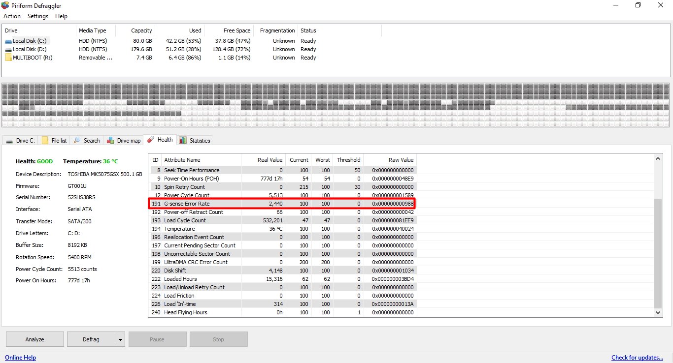The image size is (673, 363).
Task: Sort drive list by Fragmentation header
Action: 276,30
